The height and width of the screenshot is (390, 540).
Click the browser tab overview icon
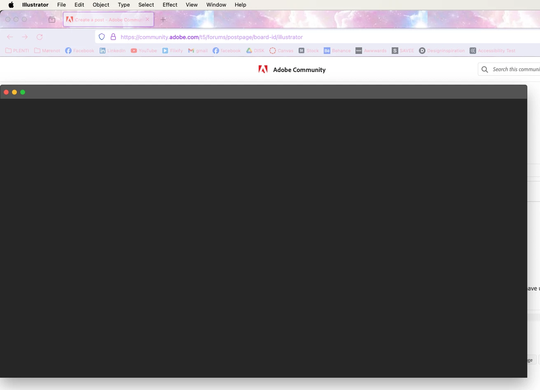(x=52, y=19)
